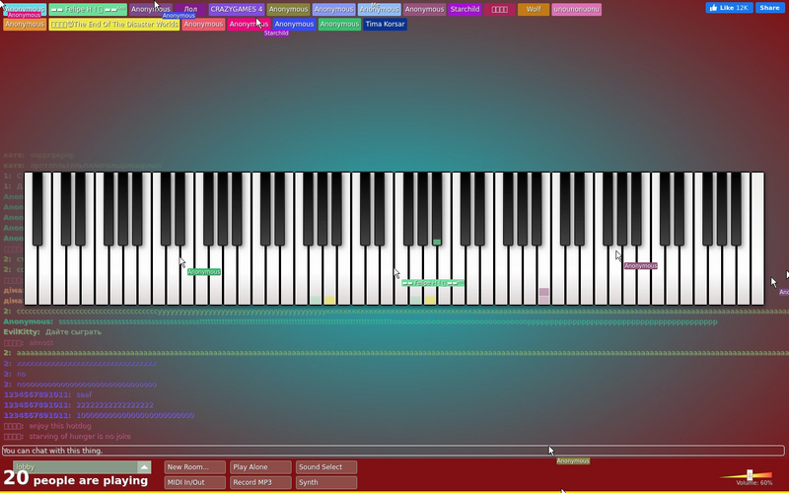Expand the lobby room selector arrow

[x=144, y=467]
